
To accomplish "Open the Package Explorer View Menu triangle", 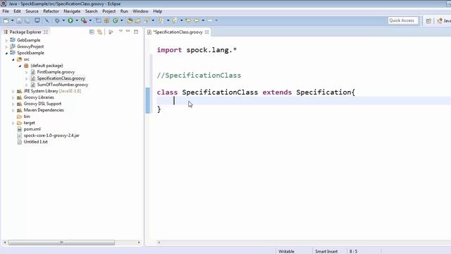I will click(121, 31).
